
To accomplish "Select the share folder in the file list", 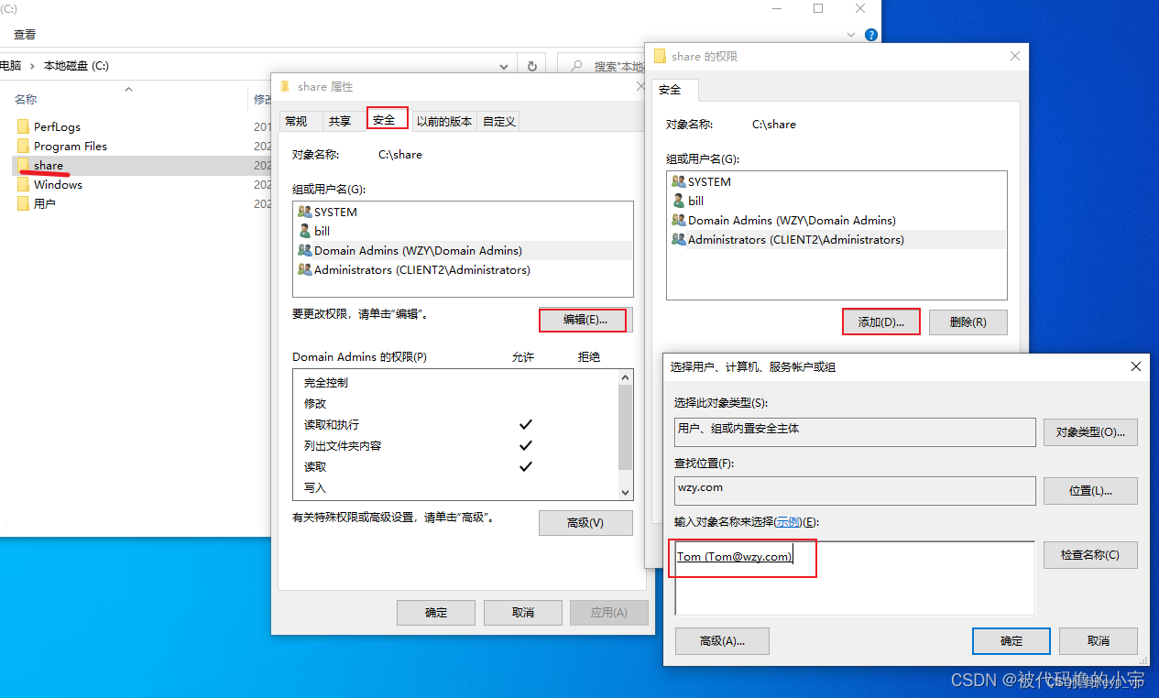I will [48, 165].
